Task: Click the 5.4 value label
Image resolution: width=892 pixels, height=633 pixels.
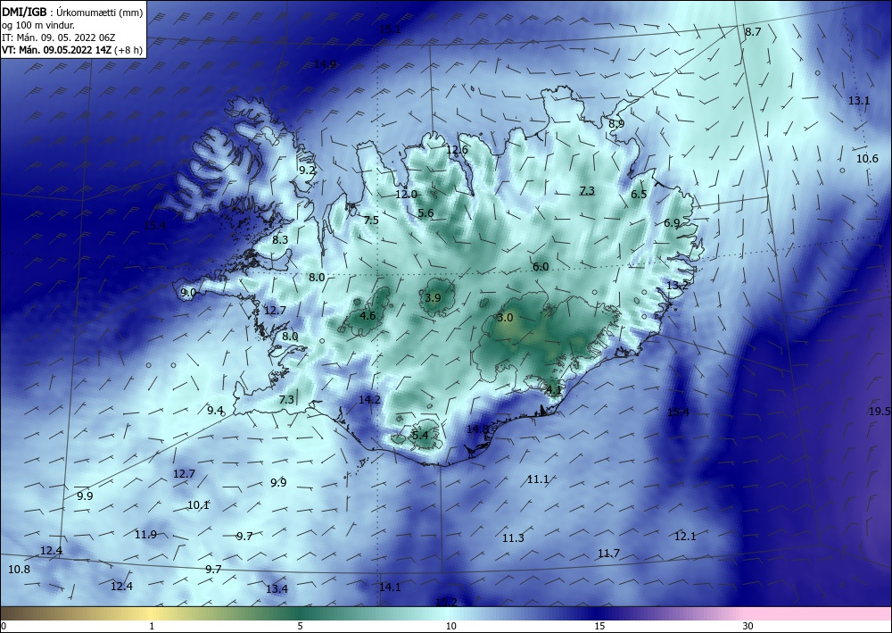Action: (420, 436)
